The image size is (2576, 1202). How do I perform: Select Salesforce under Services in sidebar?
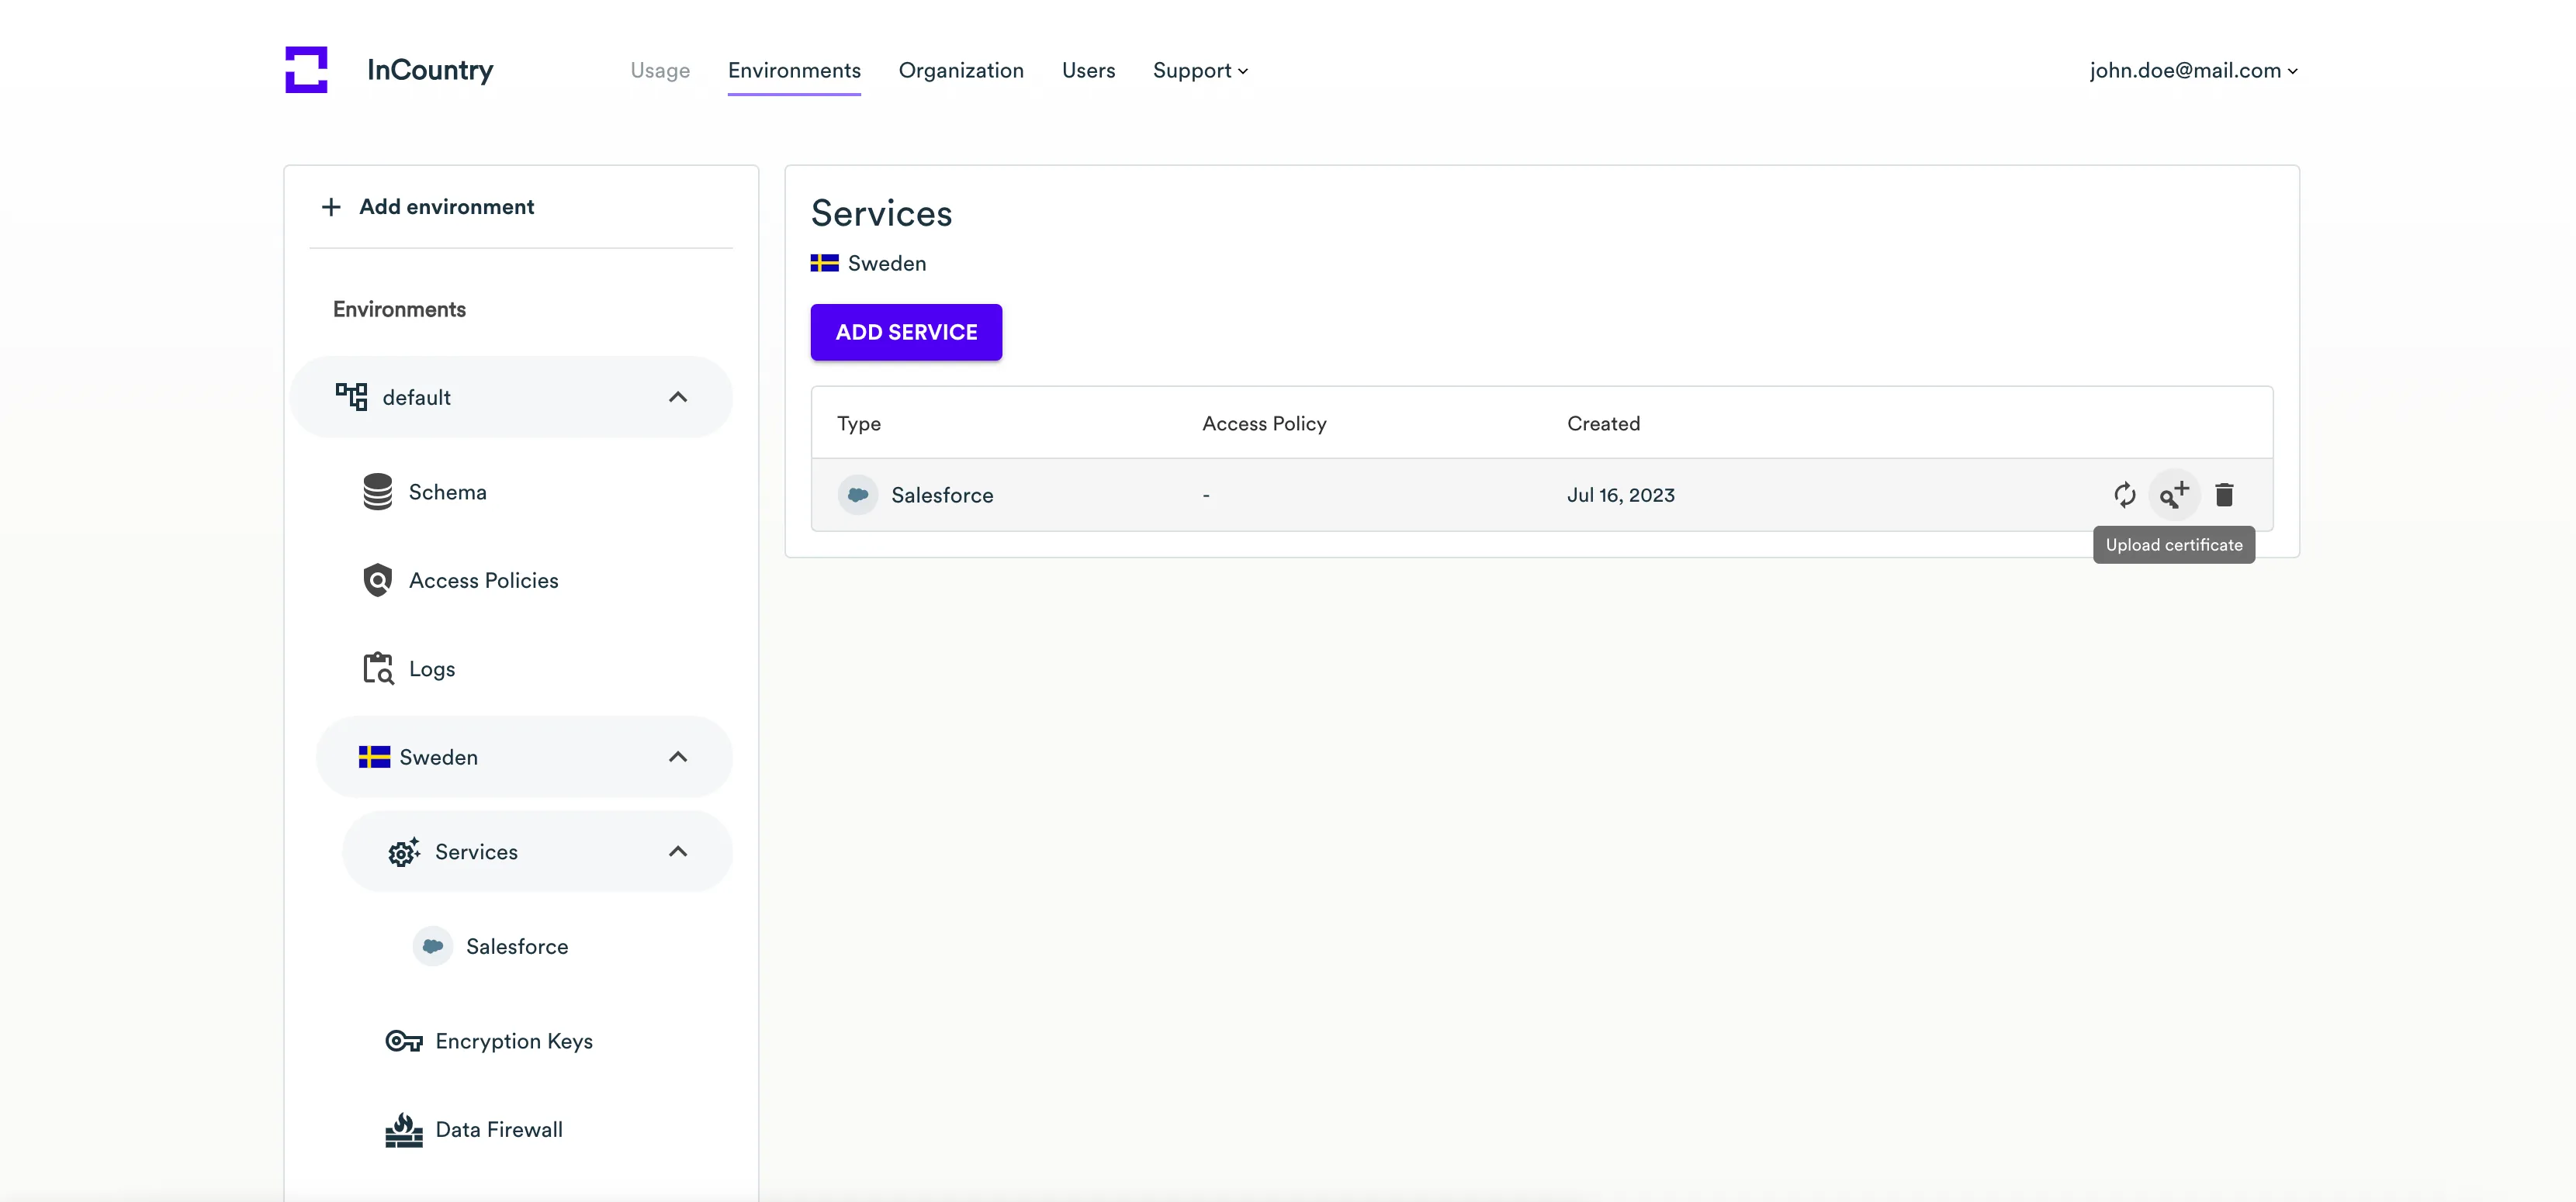pos(516,946)
